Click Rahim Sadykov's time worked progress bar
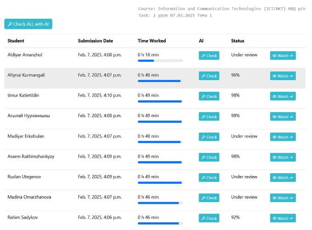Screen dimensions: 312x230 [x=160, y=224]
